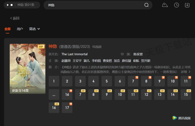Click the play icon beside 神隐 第01集

[x=8, y=5]
